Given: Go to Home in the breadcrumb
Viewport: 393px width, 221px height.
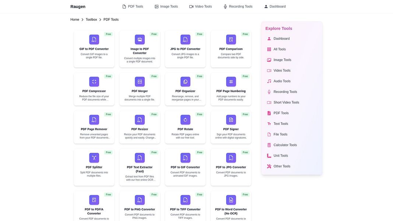Looking at the screenshot, I should pyautogui.click(x=75, y=20).
